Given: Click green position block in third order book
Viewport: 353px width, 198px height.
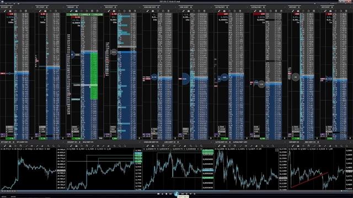Looking at the screenshot, I should click(94, 76).
